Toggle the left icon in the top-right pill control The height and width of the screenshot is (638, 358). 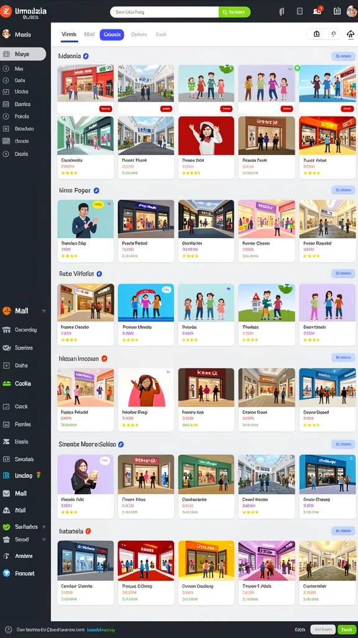click(x=317, y=34)
